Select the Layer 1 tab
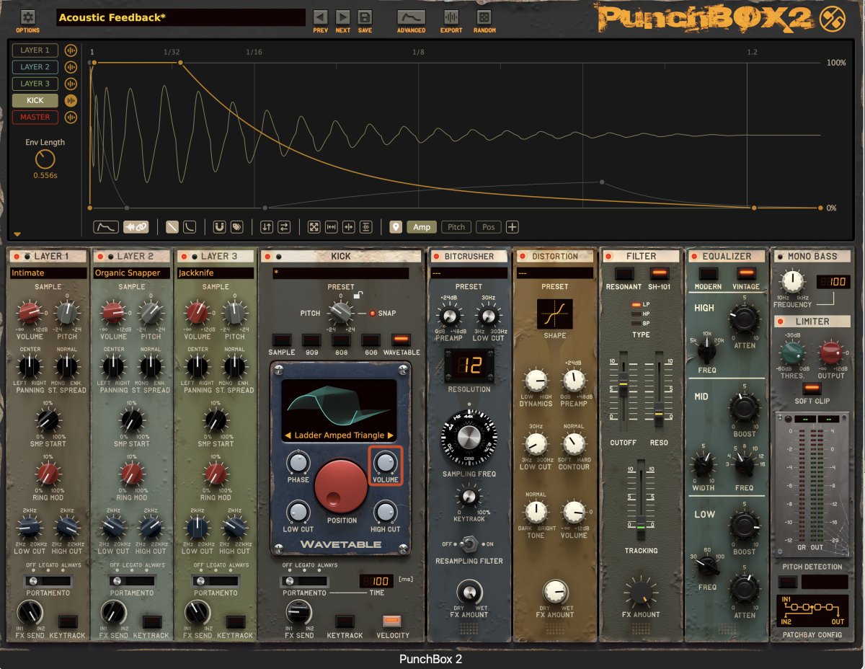The height and width of the screenshot is (669, 865). pyautogui.click(x=35, y=50)
